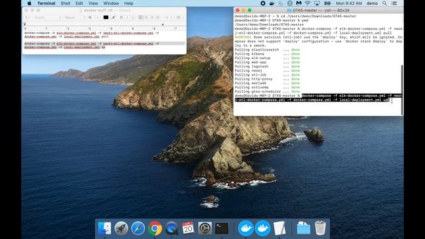Open System Preferences from the Dock

(x=205, y=228)
